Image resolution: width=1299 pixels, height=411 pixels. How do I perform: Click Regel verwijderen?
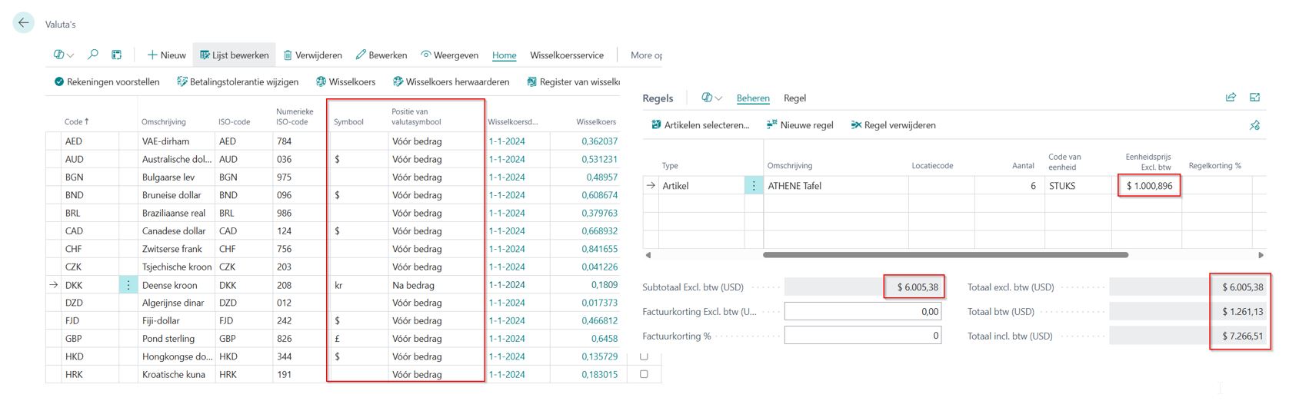pos(893,125)
